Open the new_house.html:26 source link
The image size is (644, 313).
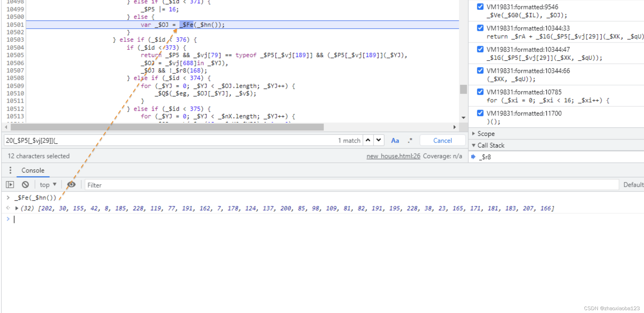pos(393,156)
